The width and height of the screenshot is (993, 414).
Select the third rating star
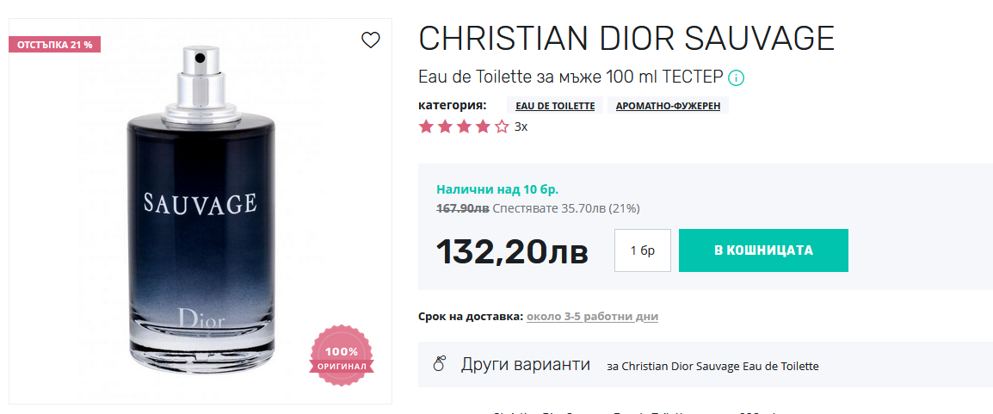(464, 127)
